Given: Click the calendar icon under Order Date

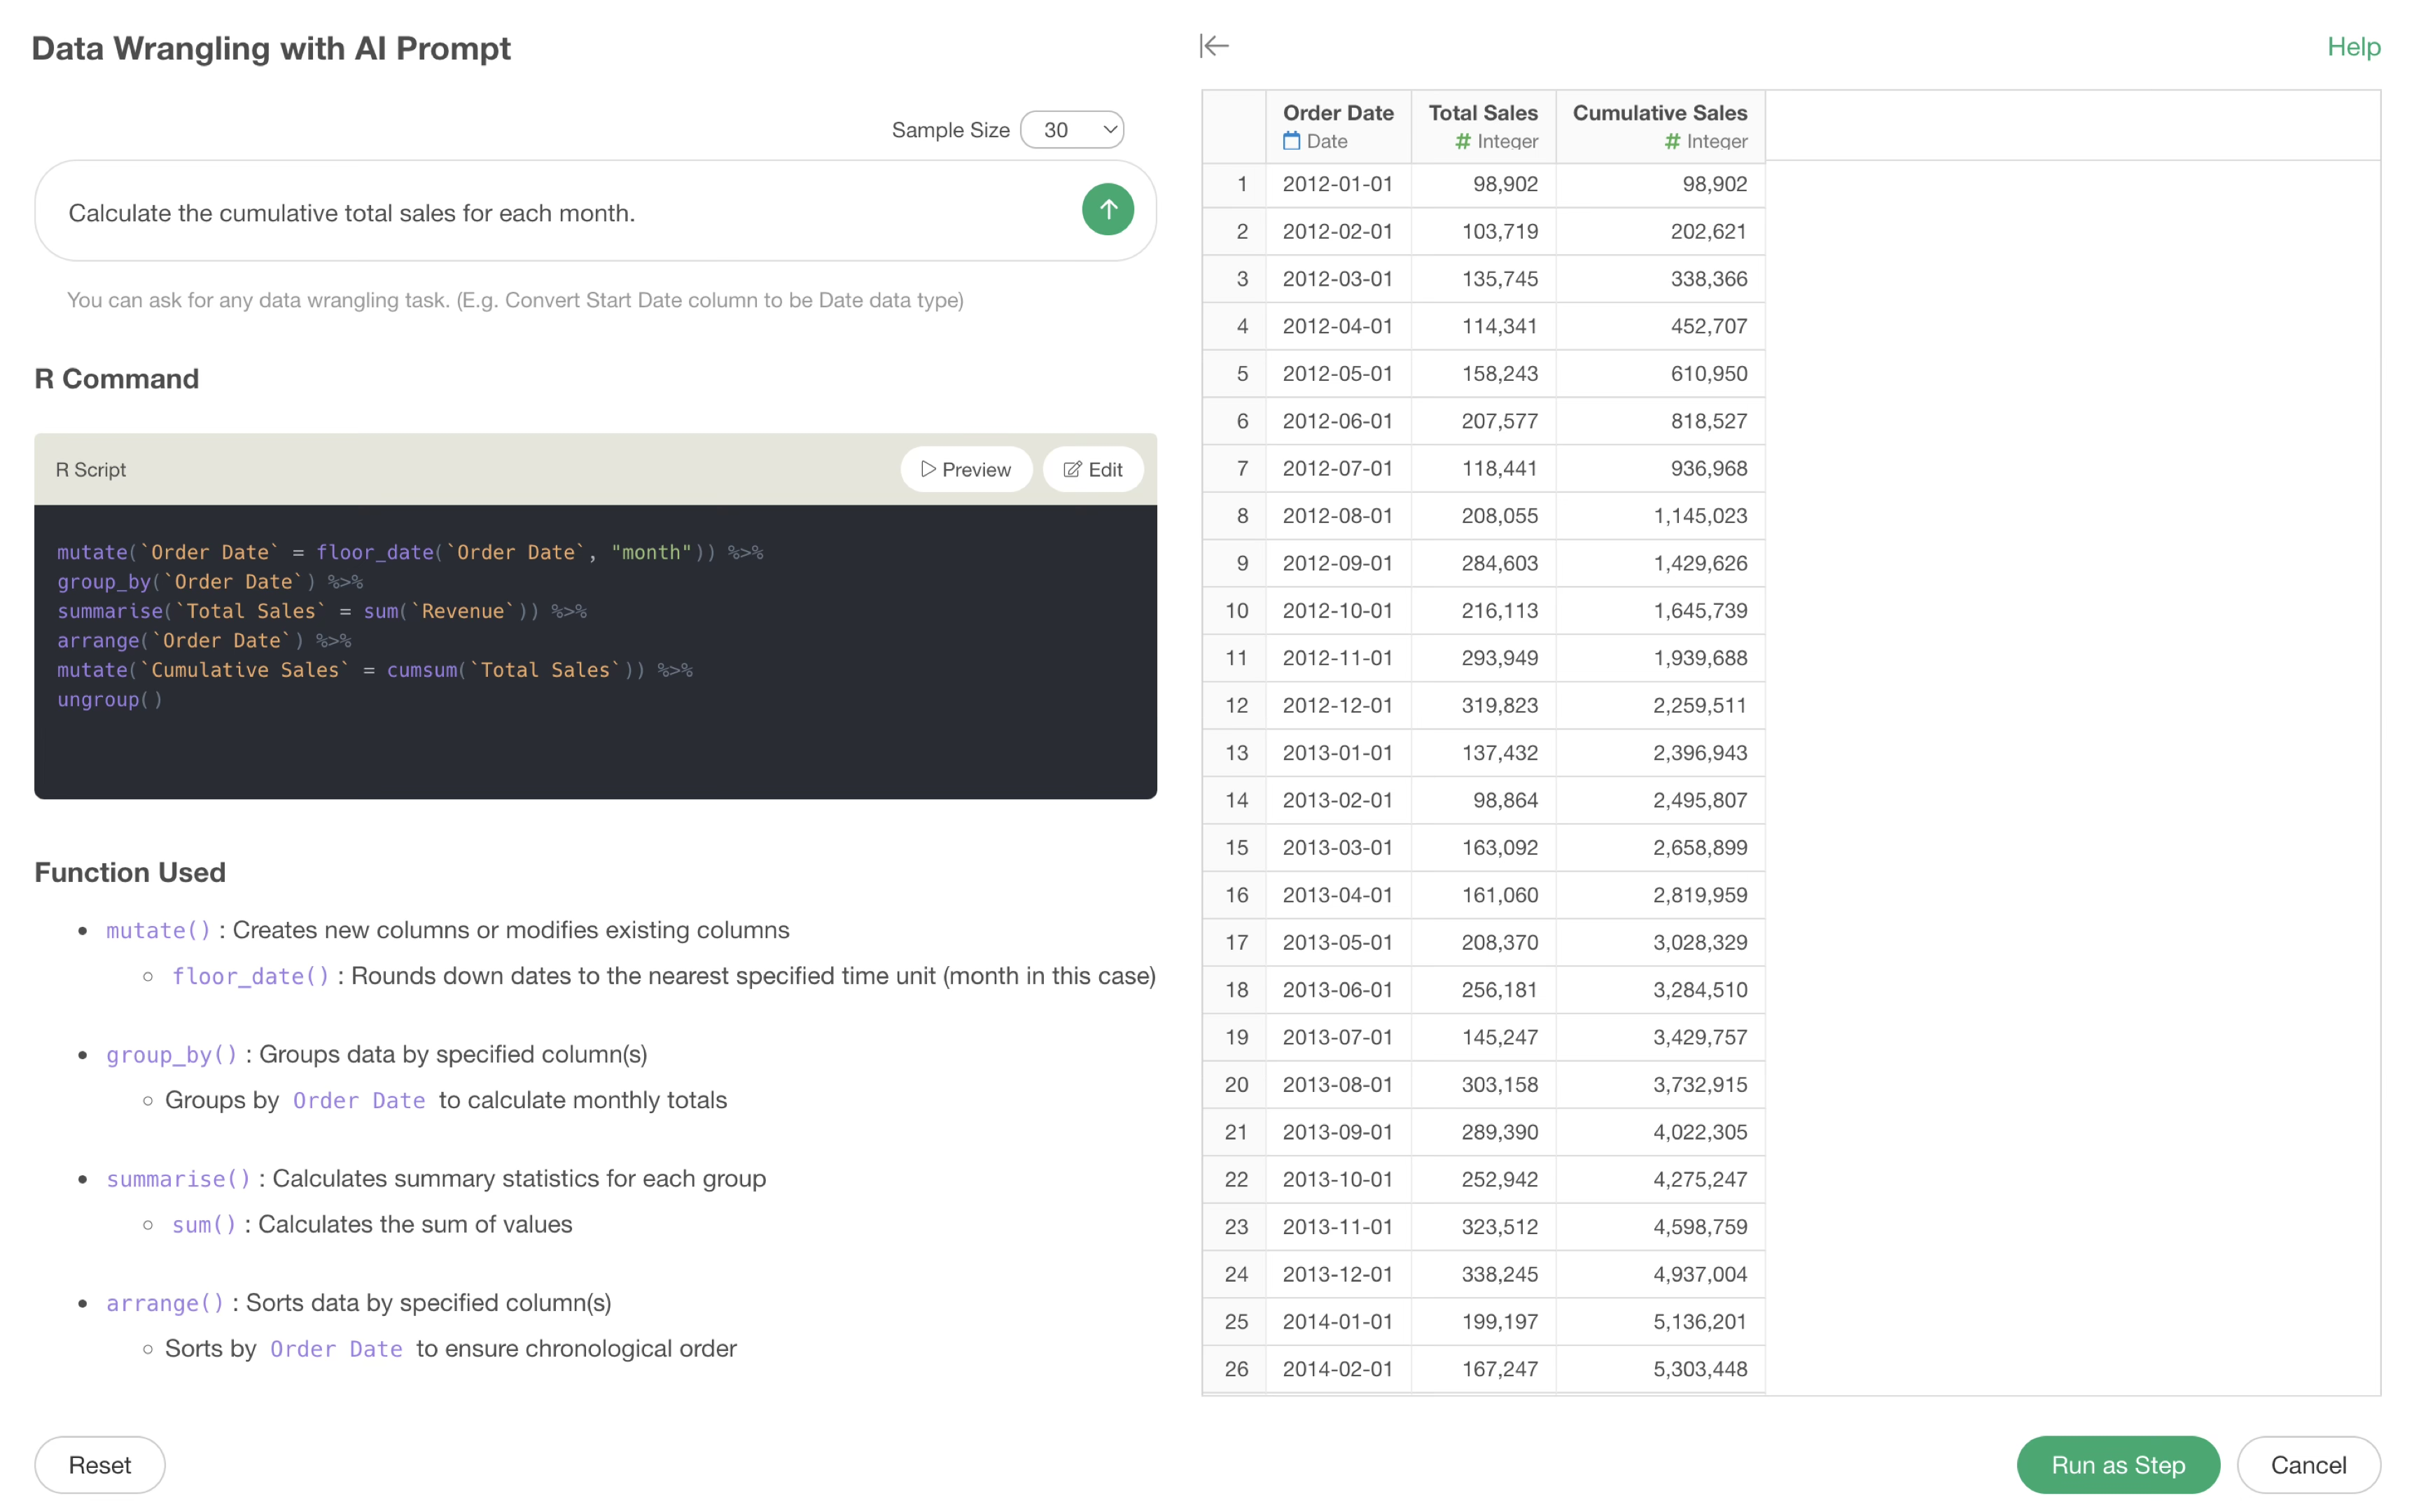Looking at the screenshot, I should pyautogui.click(x=1291, y=141).
